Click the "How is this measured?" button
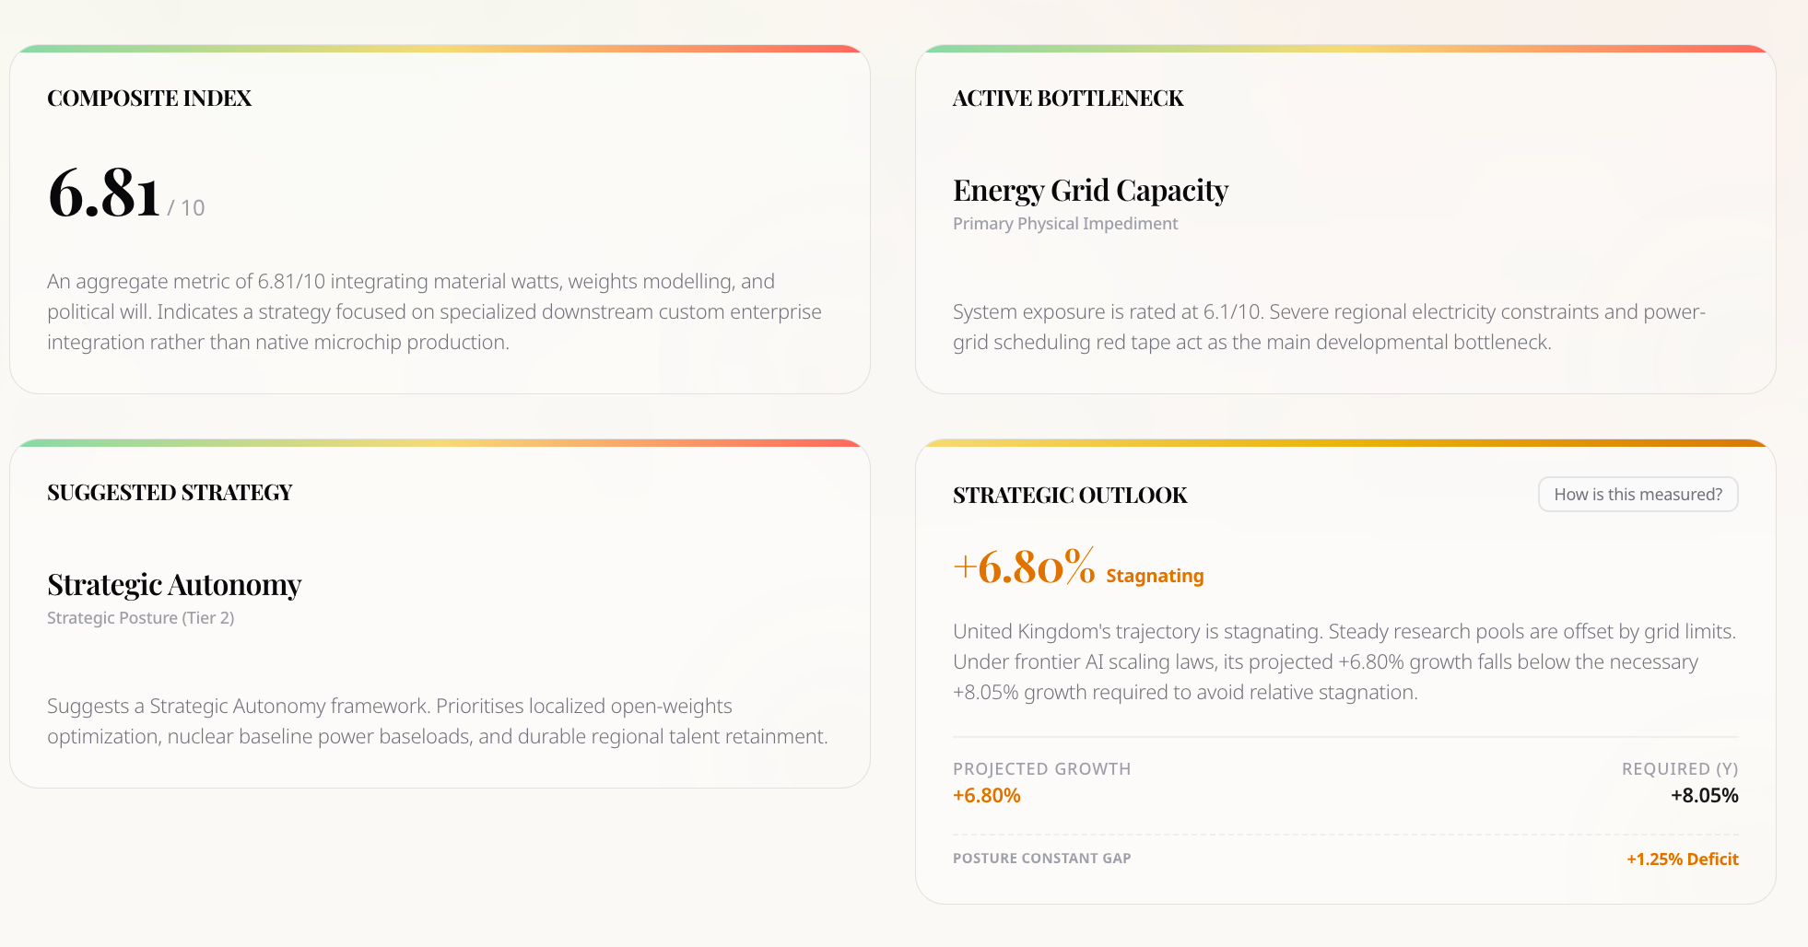The height and width of the screenshot is (947, 1808). pos(1638,495)
